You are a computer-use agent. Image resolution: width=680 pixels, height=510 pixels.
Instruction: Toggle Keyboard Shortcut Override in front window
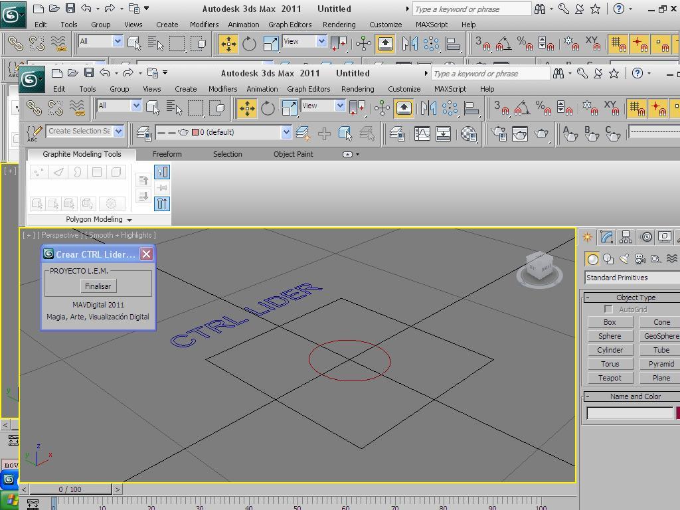(x=403, y=108)
